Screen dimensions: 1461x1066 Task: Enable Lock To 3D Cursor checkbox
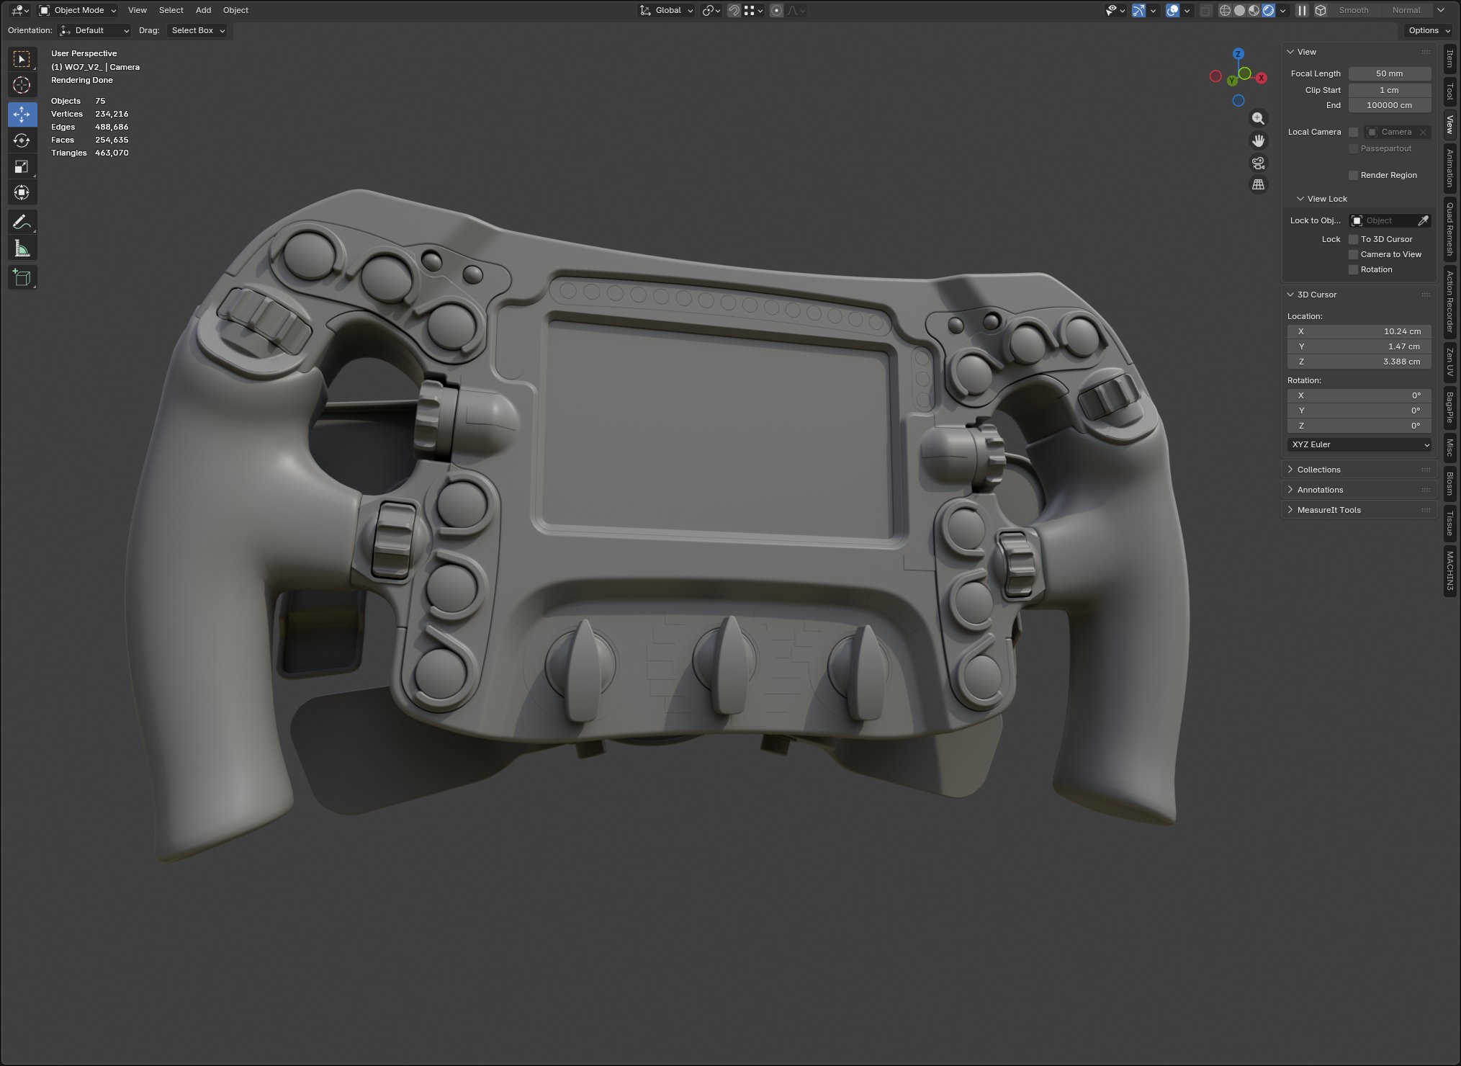tap(1353, 239)
